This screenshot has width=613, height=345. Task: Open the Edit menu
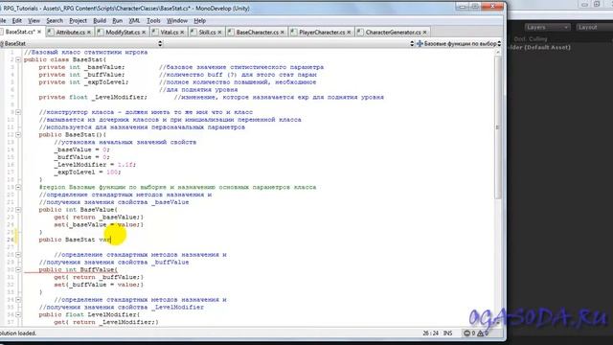17,21
